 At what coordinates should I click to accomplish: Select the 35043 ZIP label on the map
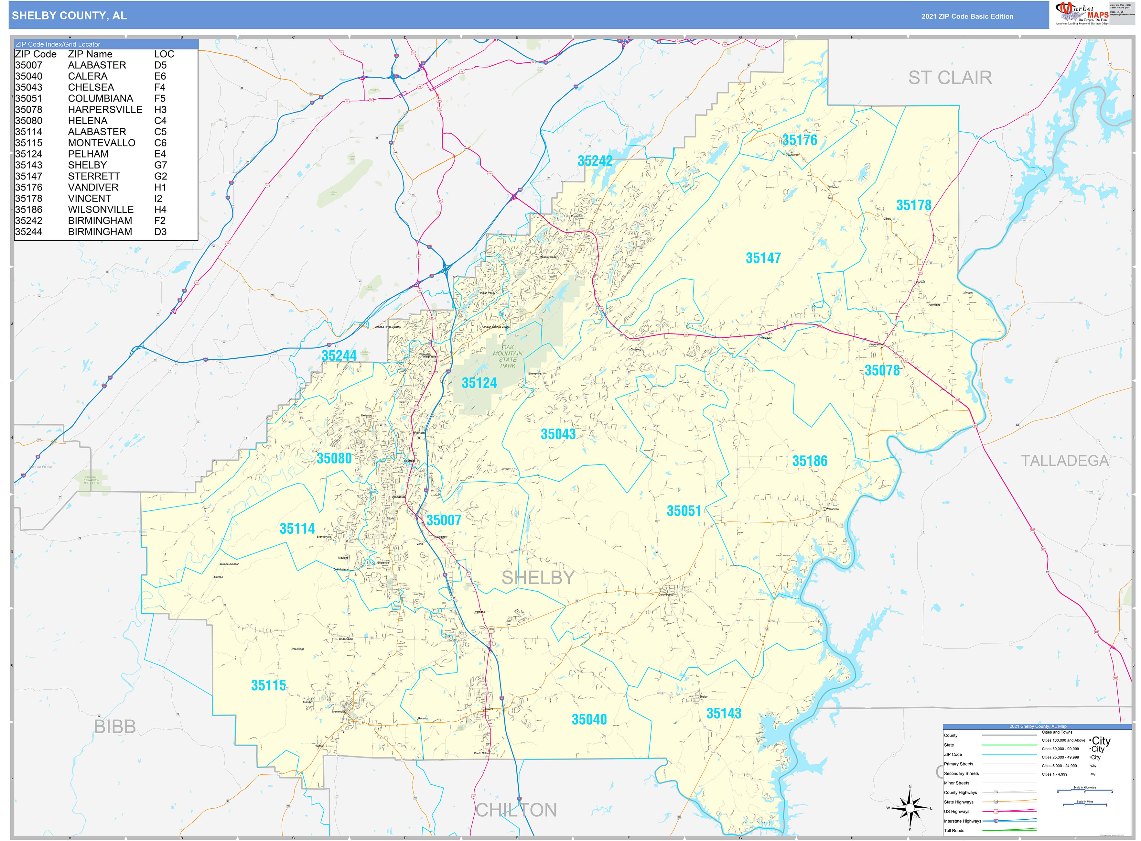point(558,434)
